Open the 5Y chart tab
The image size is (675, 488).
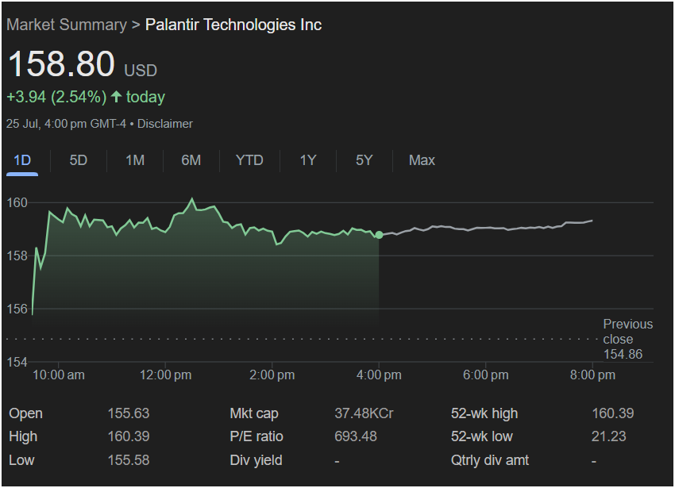(364, 160)
